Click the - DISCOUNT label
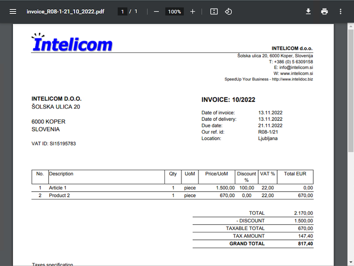This screenshot has height=266, width=354. coord(251,220)
